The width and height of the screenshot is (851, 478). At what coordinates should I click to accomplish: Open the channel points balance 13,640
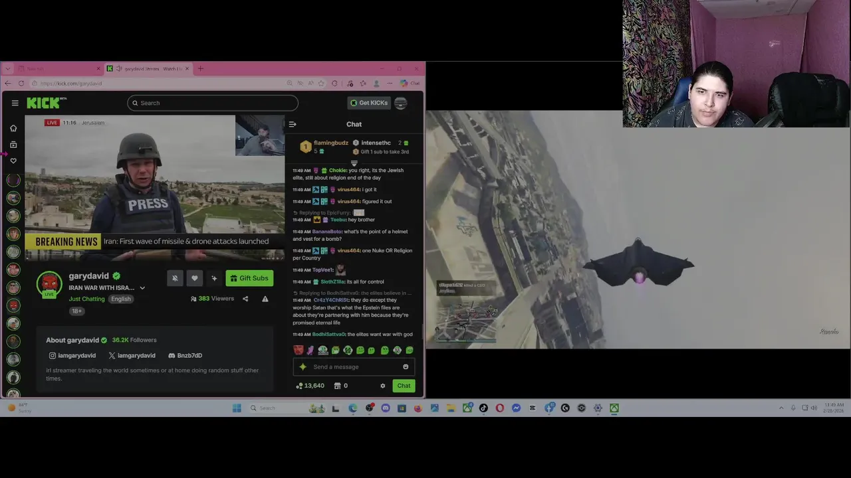[310, 386]
